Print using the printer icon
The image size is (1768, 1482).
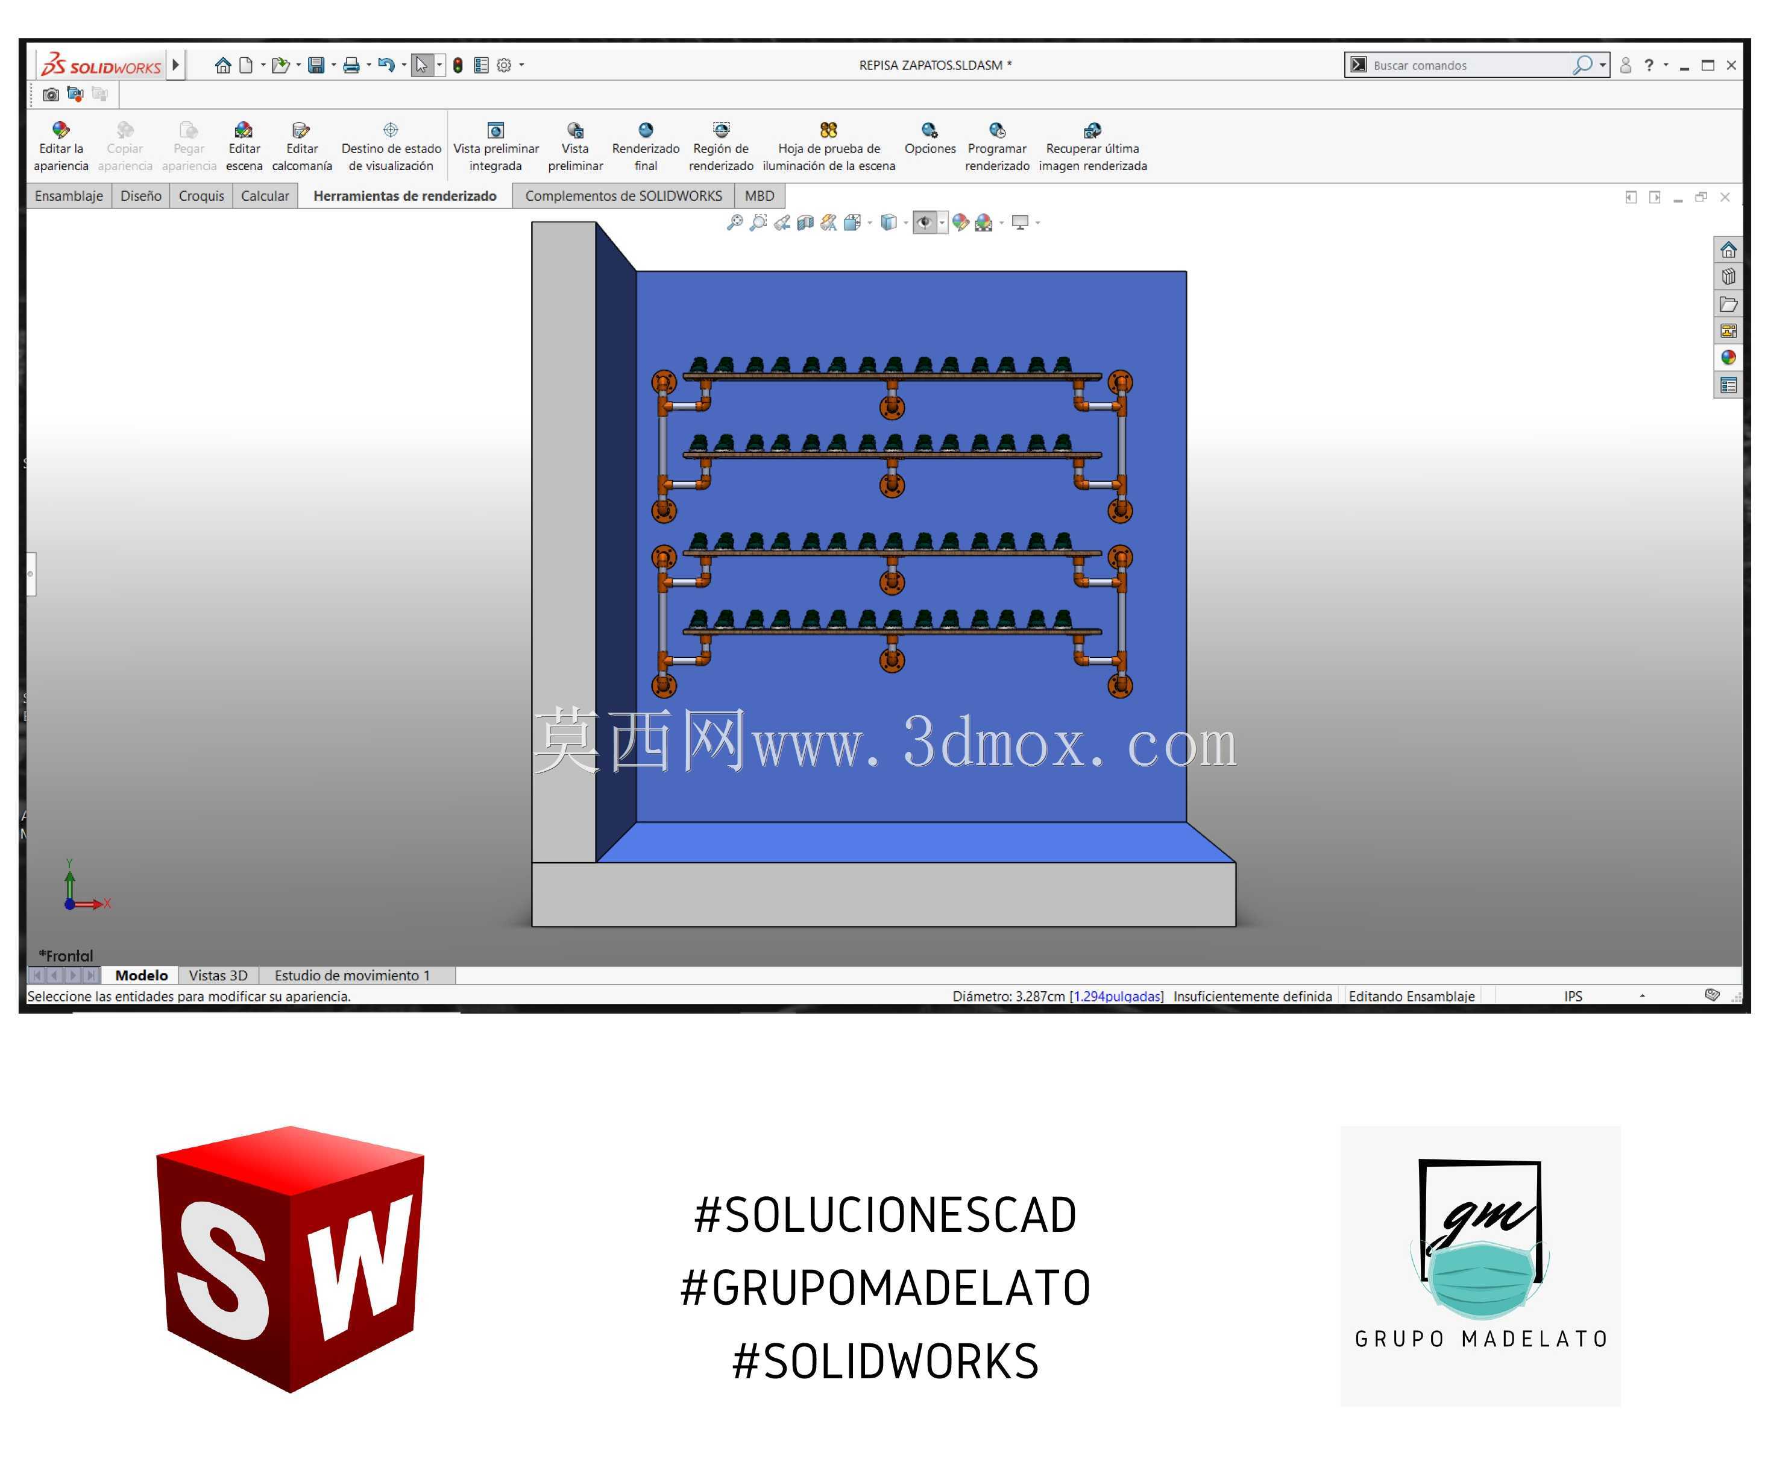[351, 65]
